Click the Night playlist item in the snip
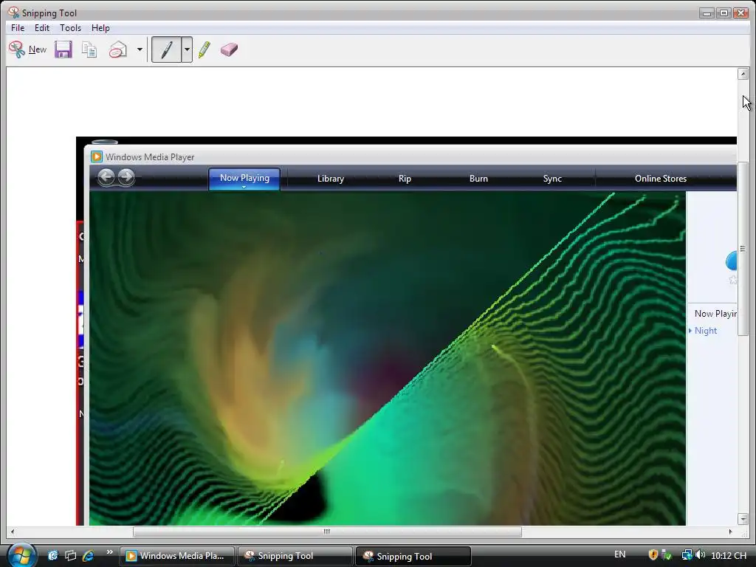 tap(705, 331)
